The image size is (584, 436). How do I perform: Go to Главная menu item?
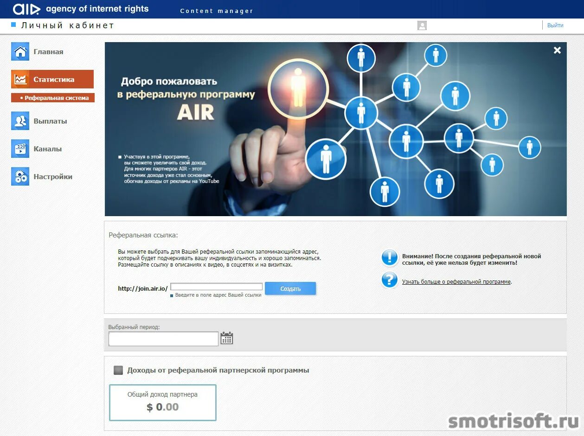pos(48,52)
